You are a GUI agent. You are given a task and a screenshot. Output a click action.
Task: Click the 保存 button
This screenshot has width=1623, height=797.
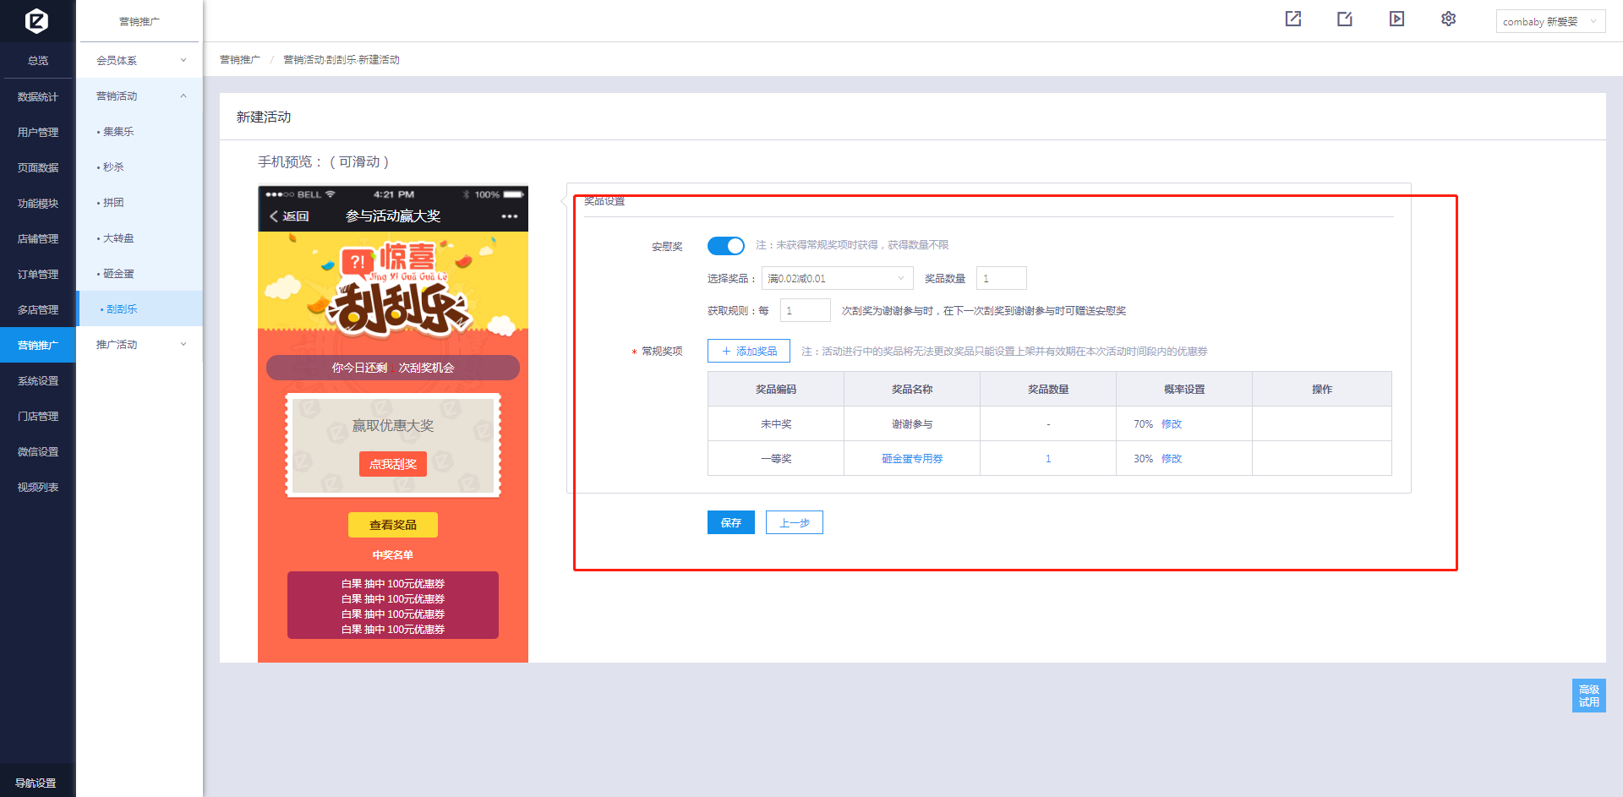tap(730, 522)
